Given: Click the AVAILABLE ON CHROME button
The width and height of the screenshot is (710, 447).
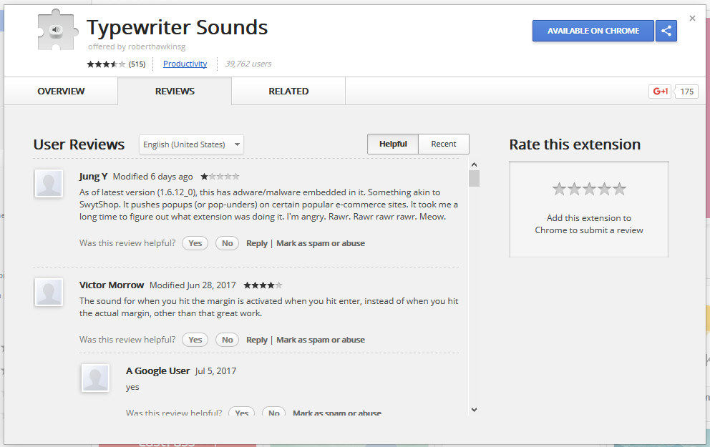Looking at the screenshot, I should point(593,31).
